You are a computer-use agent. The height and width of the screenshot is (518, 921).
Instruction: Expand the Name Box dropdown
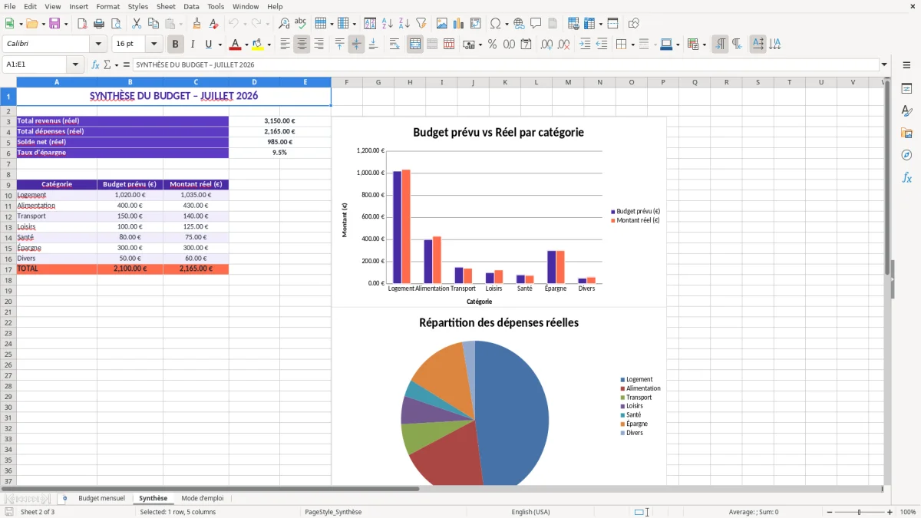click(75, 64)
